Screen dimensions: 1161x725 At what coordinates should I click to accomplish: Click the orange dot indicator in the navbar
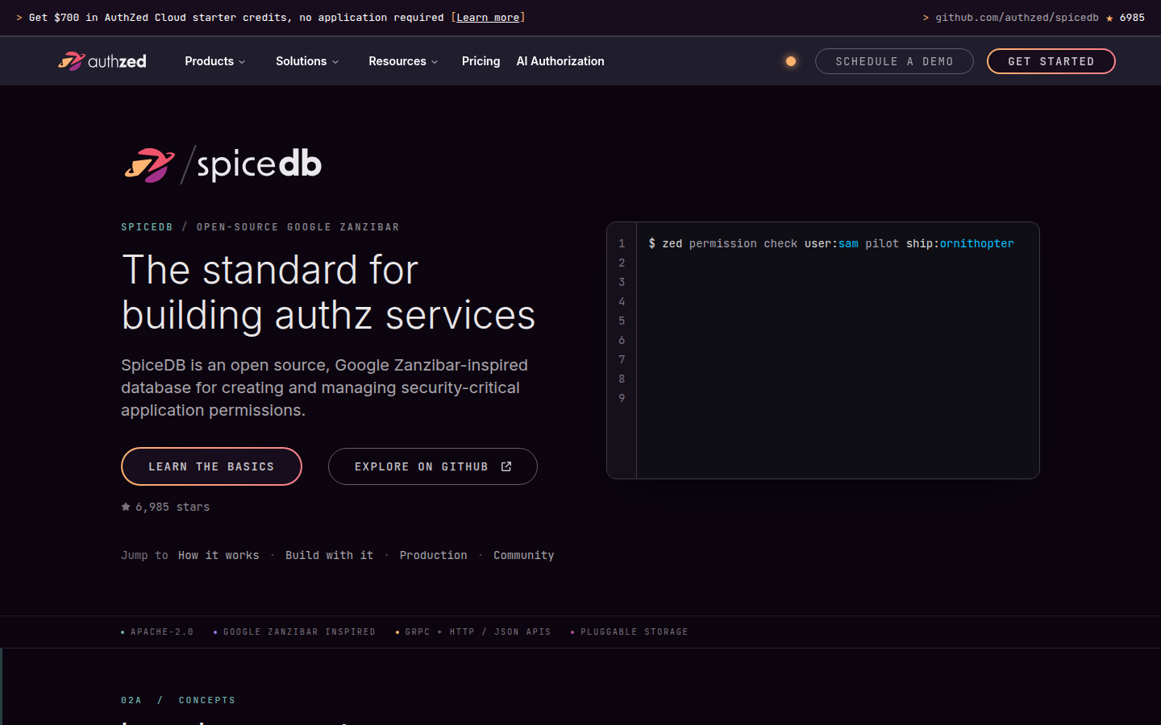click(791, 61)
